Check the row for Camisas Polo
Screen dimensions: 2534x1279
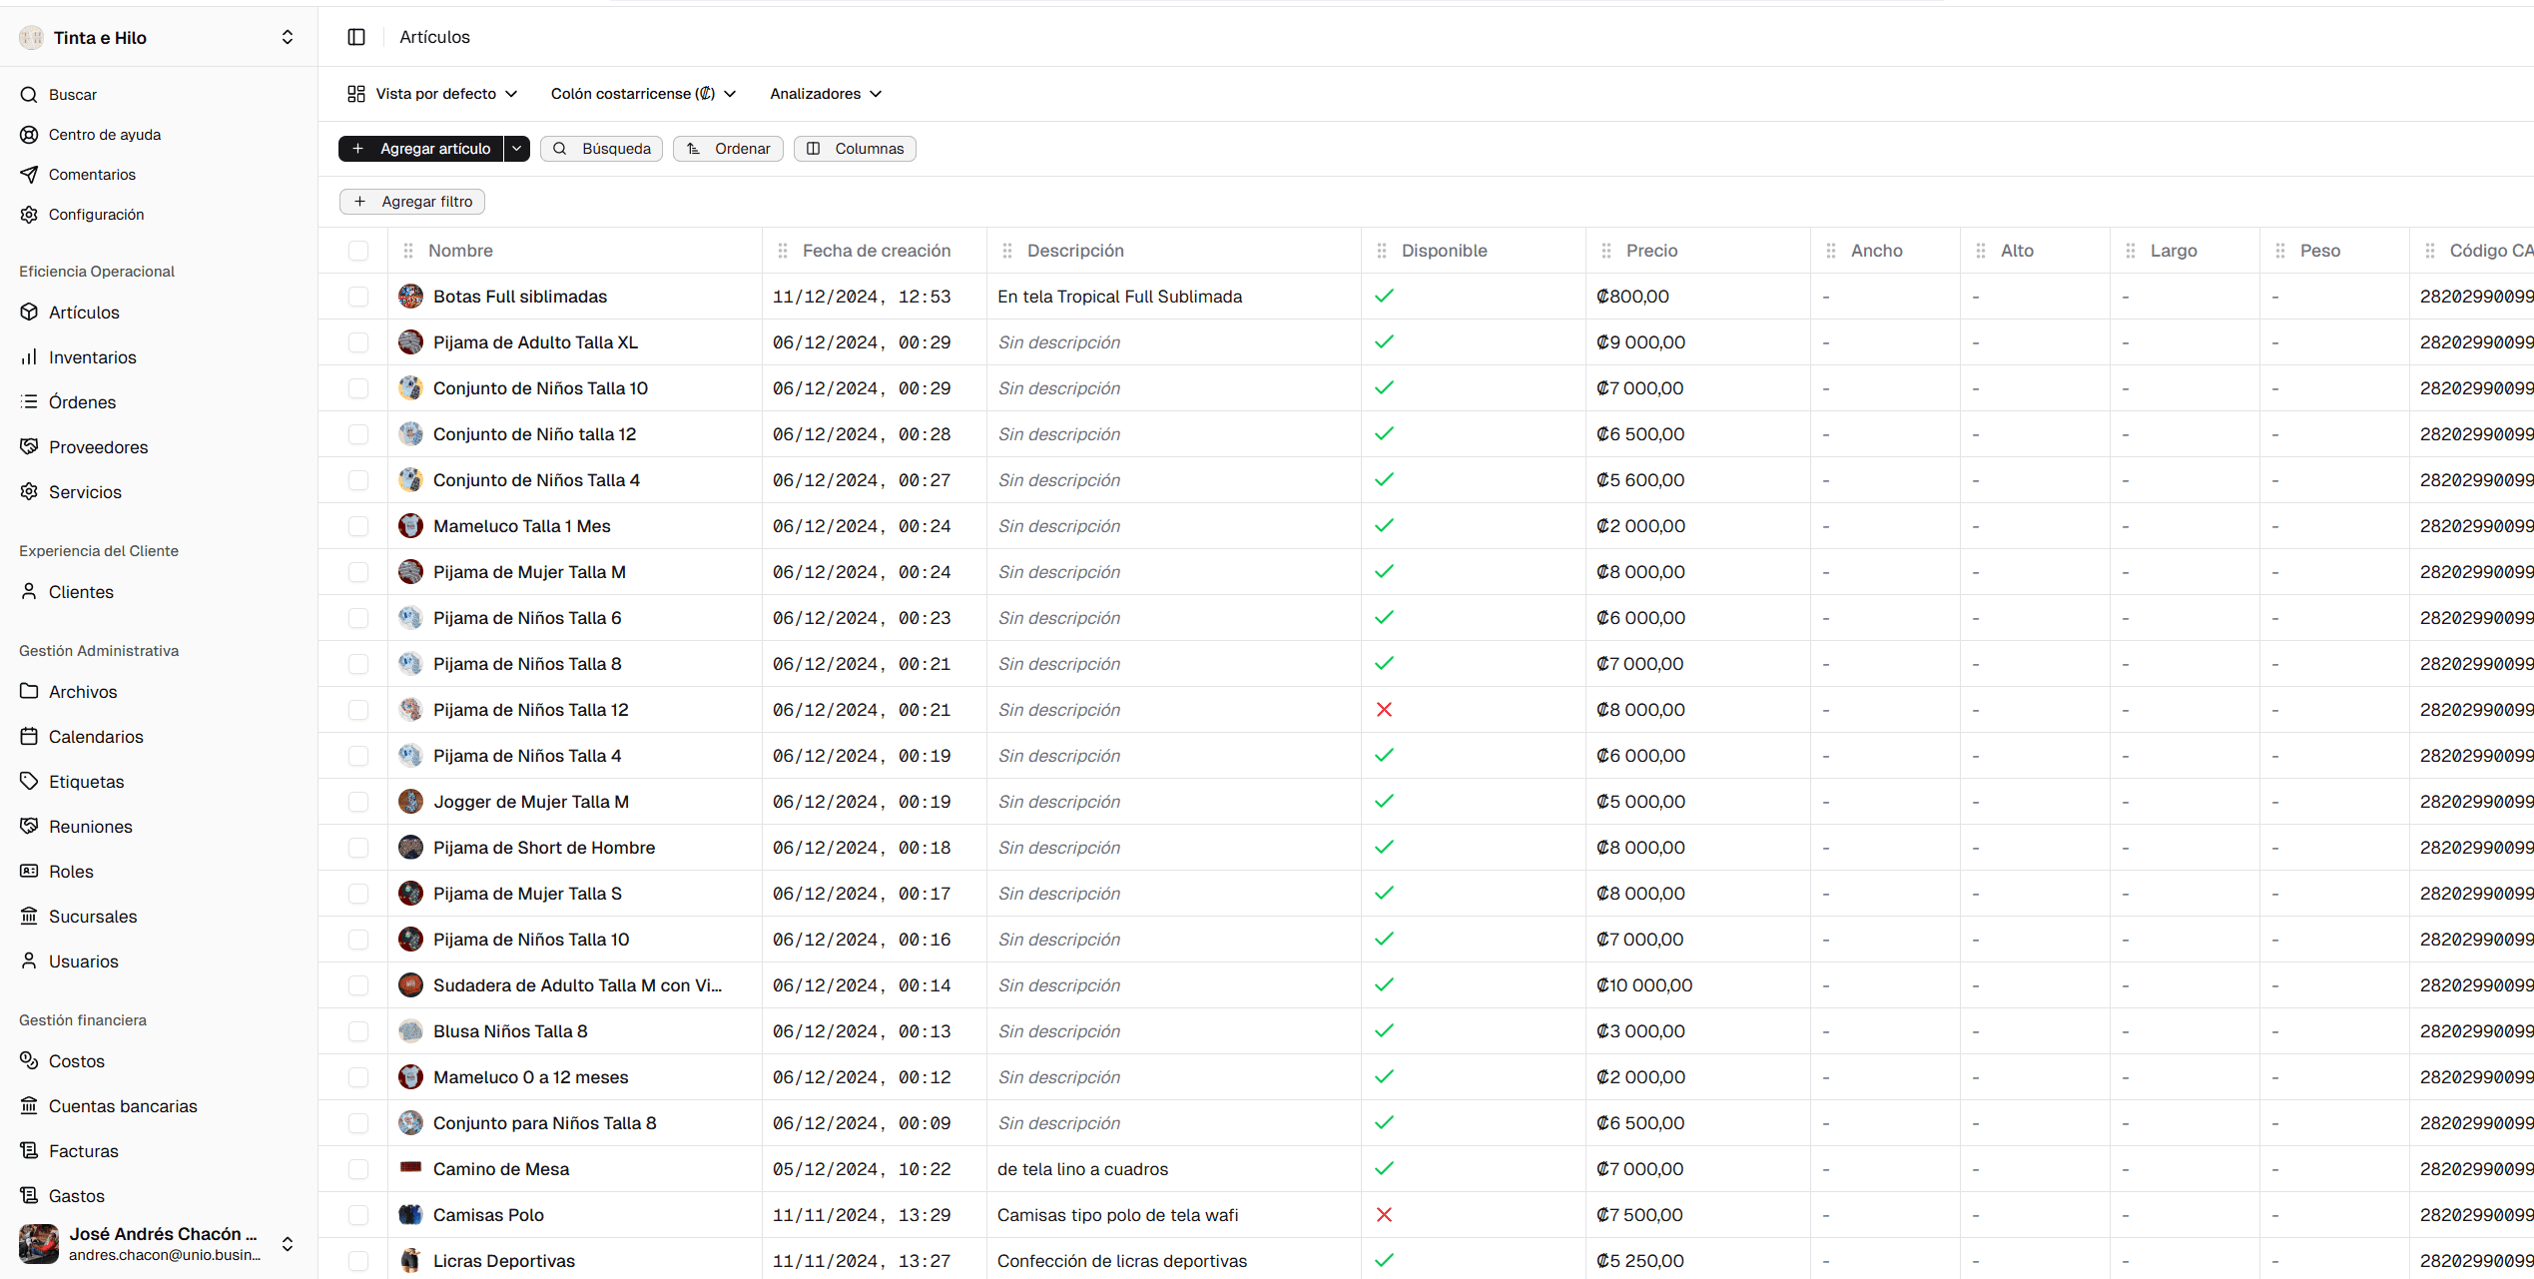[x=358, y=1215]
